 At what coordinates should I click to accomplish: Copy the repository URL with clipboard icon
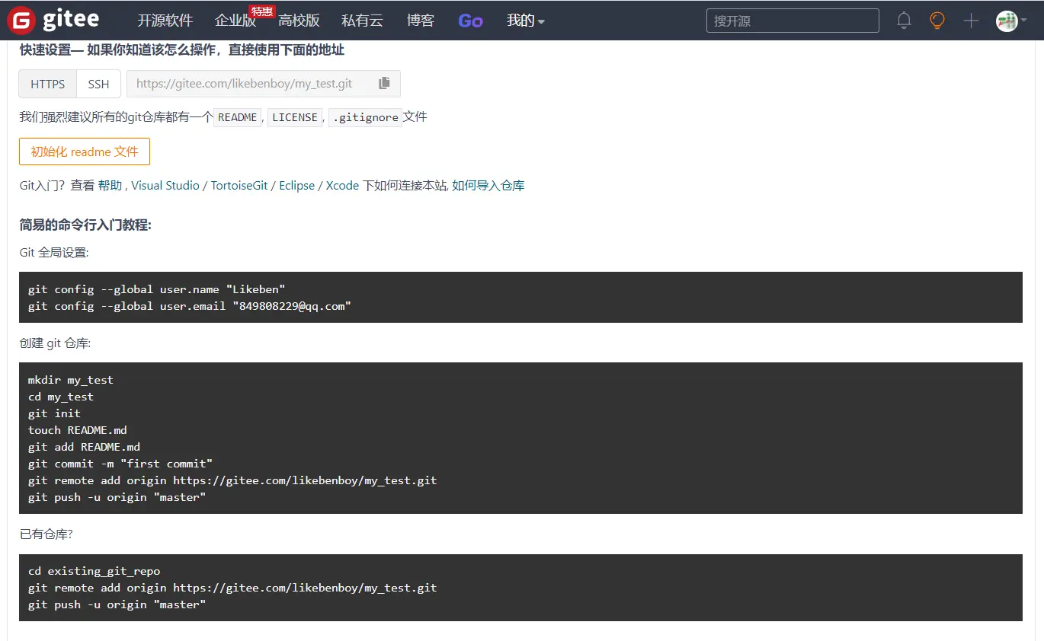(384, 84)
